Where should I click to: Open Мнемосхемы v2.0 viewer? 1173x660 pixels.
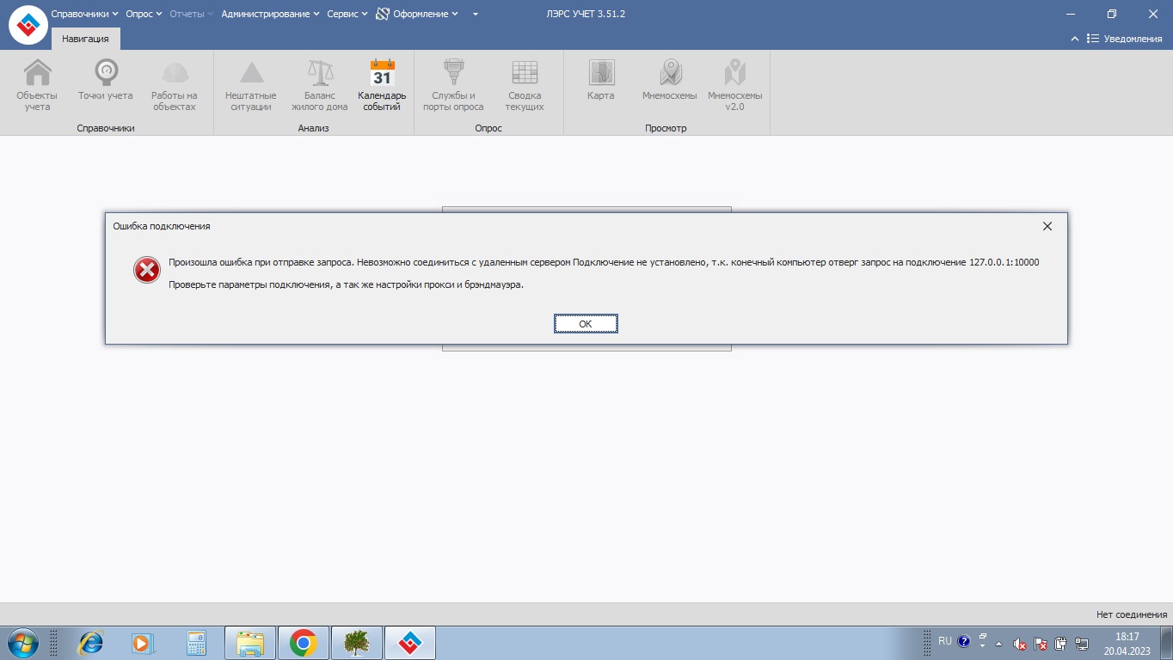[x=734, y=85]
